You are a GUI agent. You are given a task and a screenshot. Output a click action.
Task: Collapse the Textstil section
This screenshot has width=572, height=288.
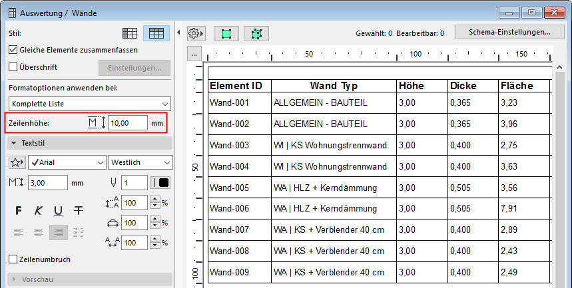click(x=90, y=143)
